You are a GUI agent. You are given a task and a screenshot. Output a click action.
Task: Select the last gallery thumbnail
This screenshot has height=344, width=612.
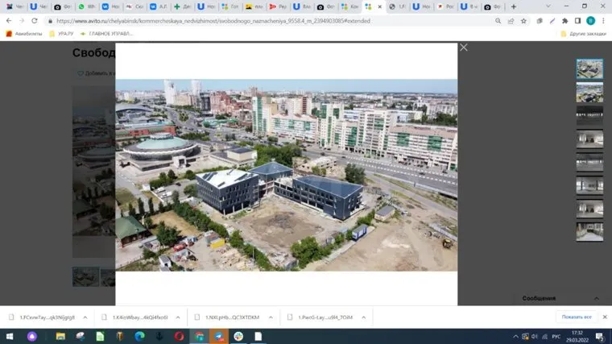click(x=589, y=232)
